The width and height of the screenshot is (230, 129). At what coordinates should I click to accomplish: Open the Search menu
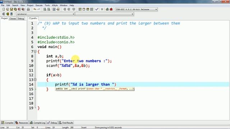pos(15,5)
